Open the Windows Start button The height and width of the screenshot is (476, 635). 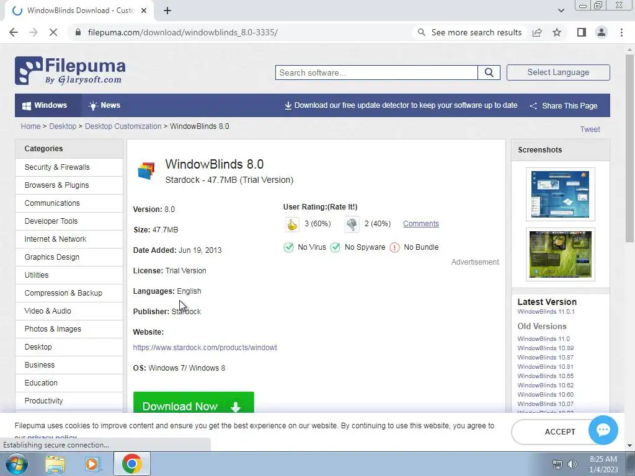tap(16, 464)
